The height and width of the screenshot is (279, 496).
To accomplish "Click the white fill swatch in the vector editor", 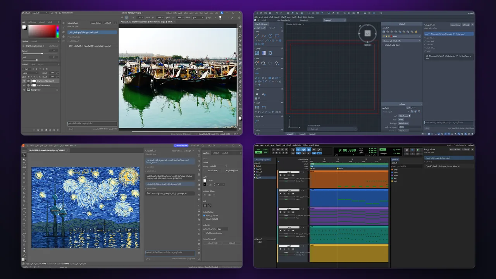I will pyautogui.click(x=205, y=181).
